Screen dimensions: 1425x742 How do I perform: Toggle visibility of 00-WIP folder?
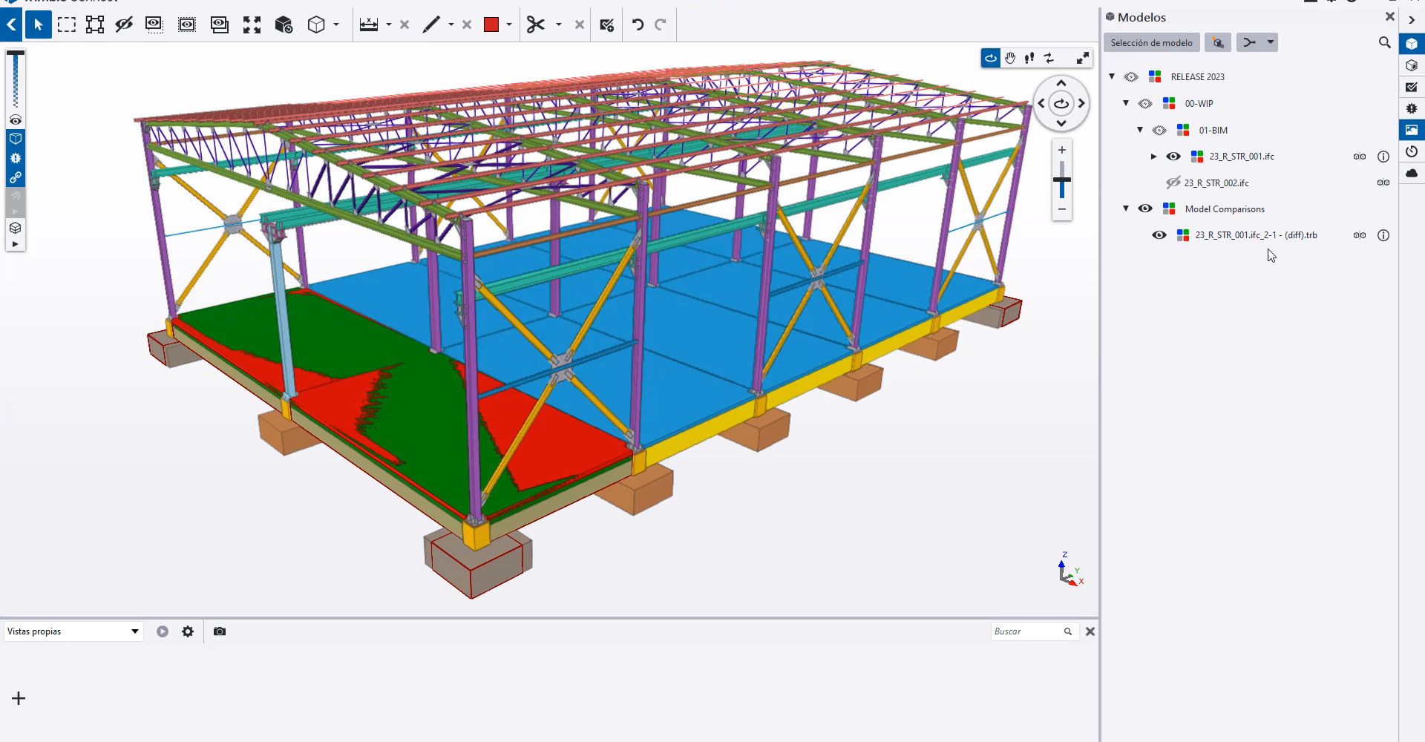point(1145,103)
